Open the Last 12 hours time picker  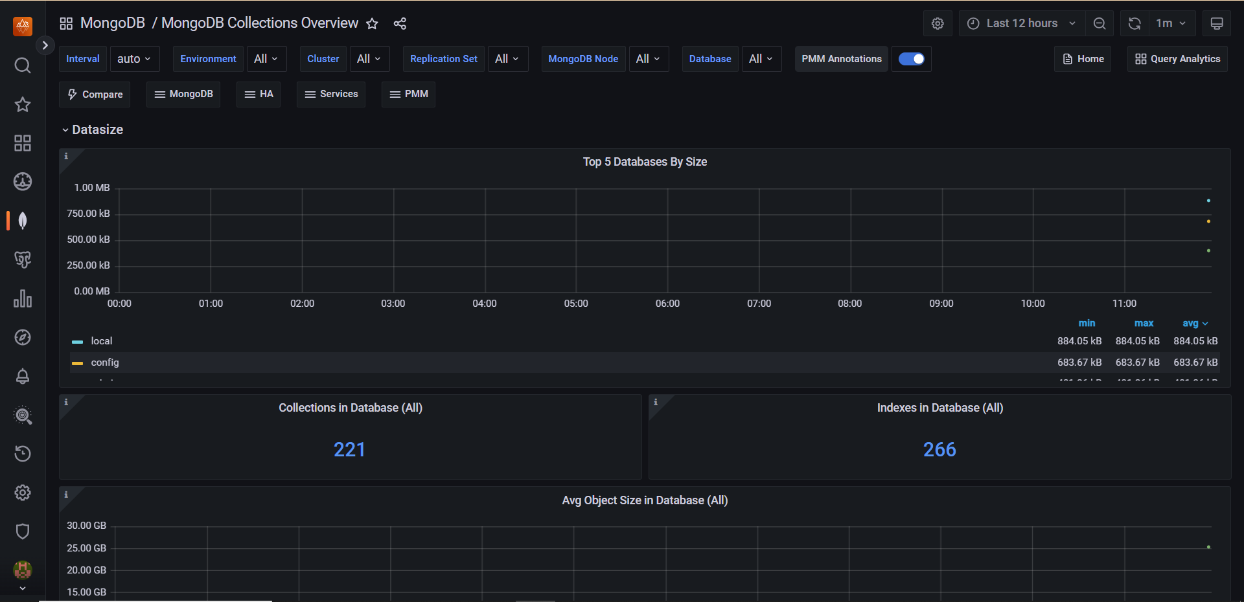pos(1021,23)
